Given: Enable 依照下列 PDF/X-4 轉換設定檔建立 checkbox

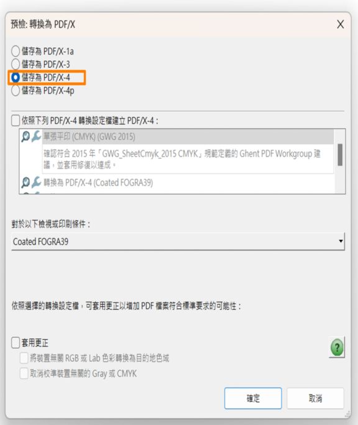Looking at the screenshot, I should [16, 121].
